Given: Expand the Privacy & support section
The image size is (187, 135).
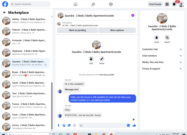Looking at the screenshot, I should point(162,69).
